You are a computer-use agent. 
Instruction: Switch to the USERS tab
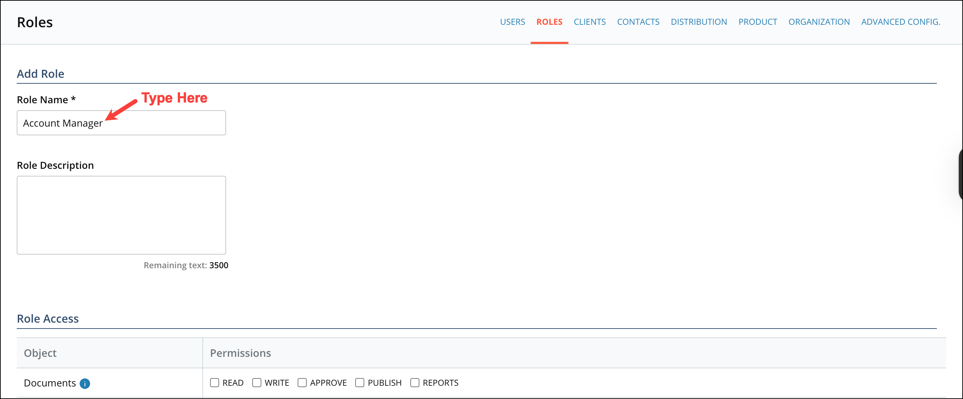513,22
